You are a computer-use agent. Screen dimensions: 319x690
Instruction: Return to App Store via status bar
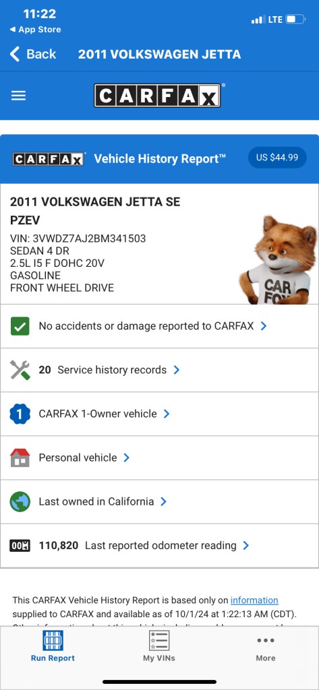click(35, 30)
